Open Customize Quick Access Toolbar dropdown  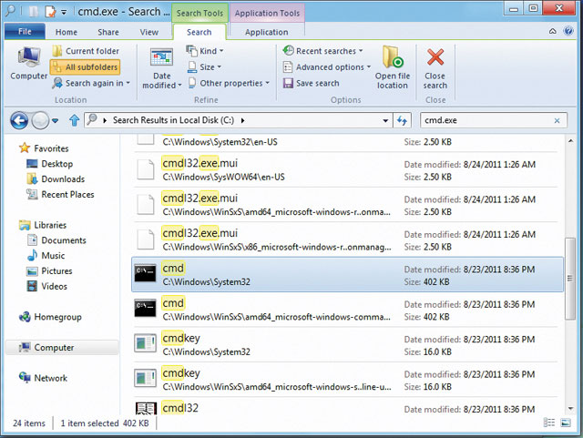point(64,12)
